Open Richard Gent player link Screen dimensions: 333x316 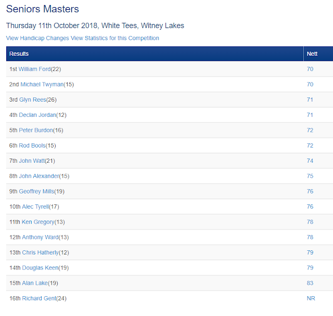[x=40, y=299]
